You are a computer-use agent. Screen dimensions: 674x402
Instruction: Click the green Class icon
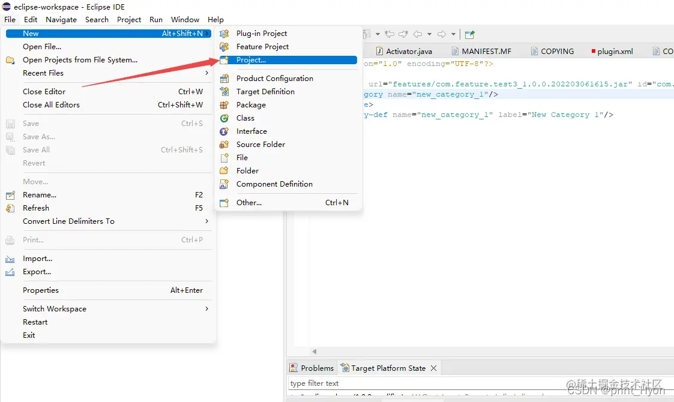pyautogui.click(x=224, y=118)
